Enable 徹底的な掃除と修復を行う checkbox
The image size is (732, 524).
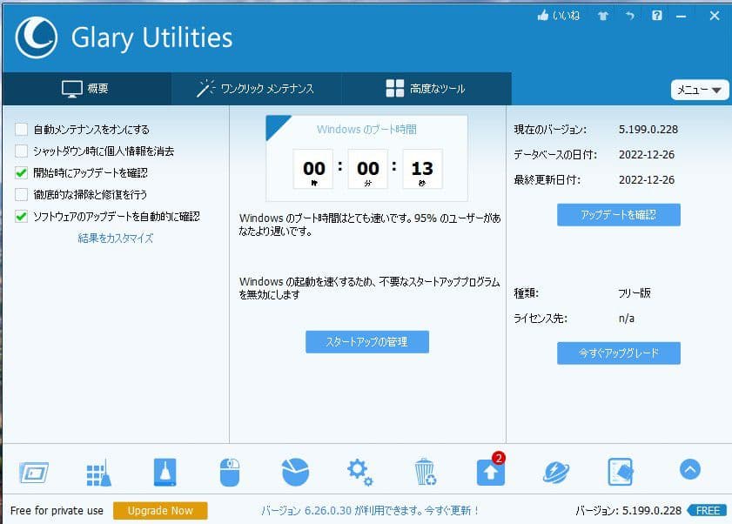22,194
